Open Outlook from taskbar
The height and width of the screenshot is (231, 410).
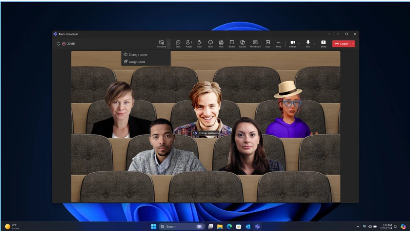pos(248,226)
